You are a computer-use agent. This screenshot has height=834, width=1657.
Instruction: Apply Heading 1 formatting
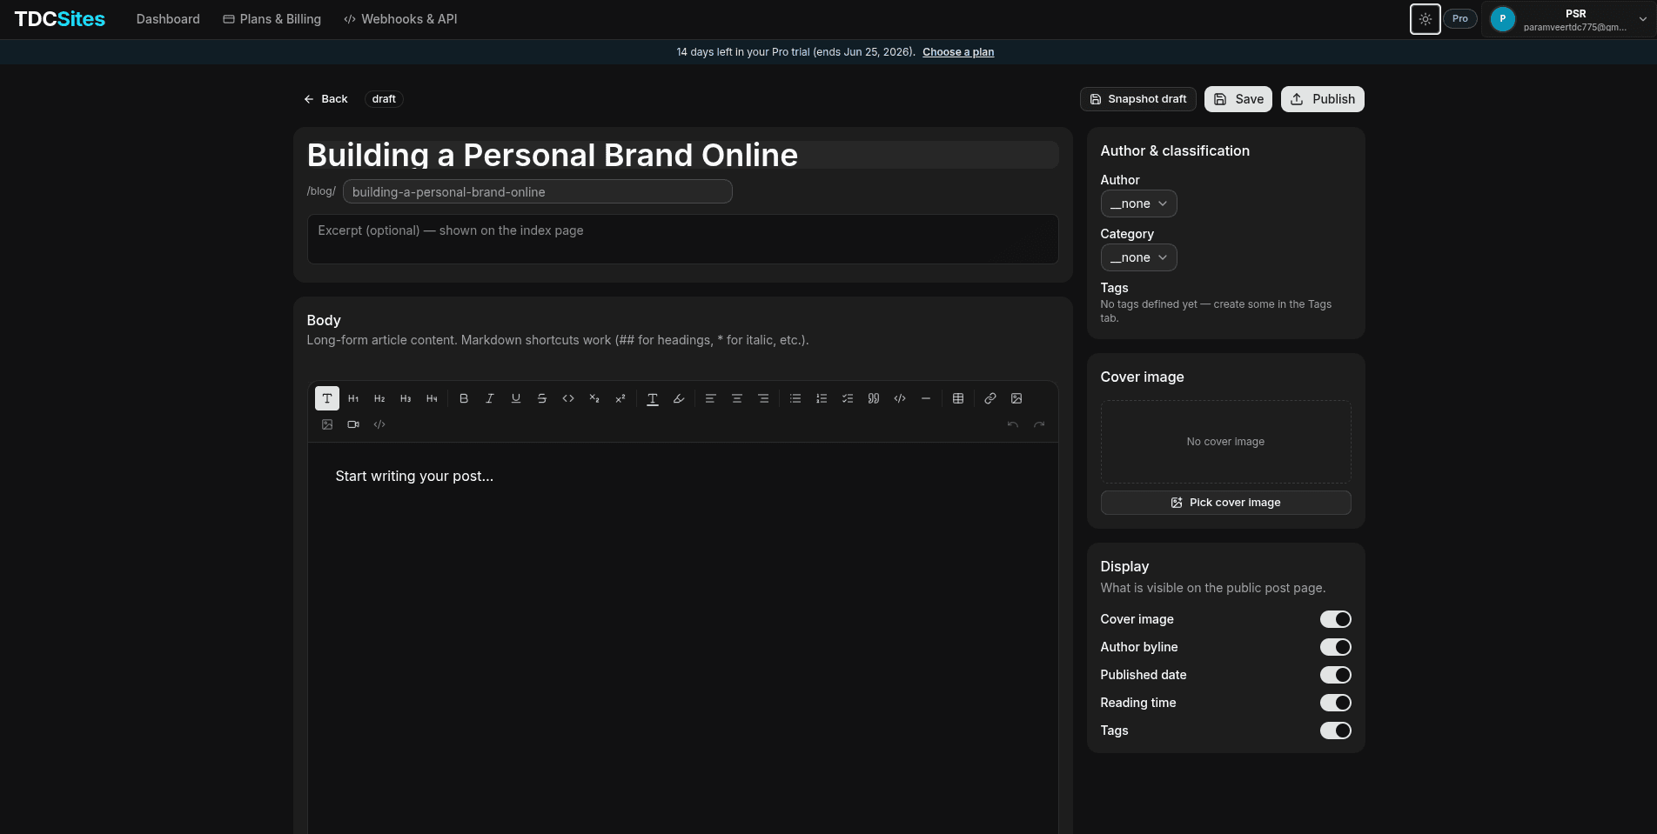(353, 398)
